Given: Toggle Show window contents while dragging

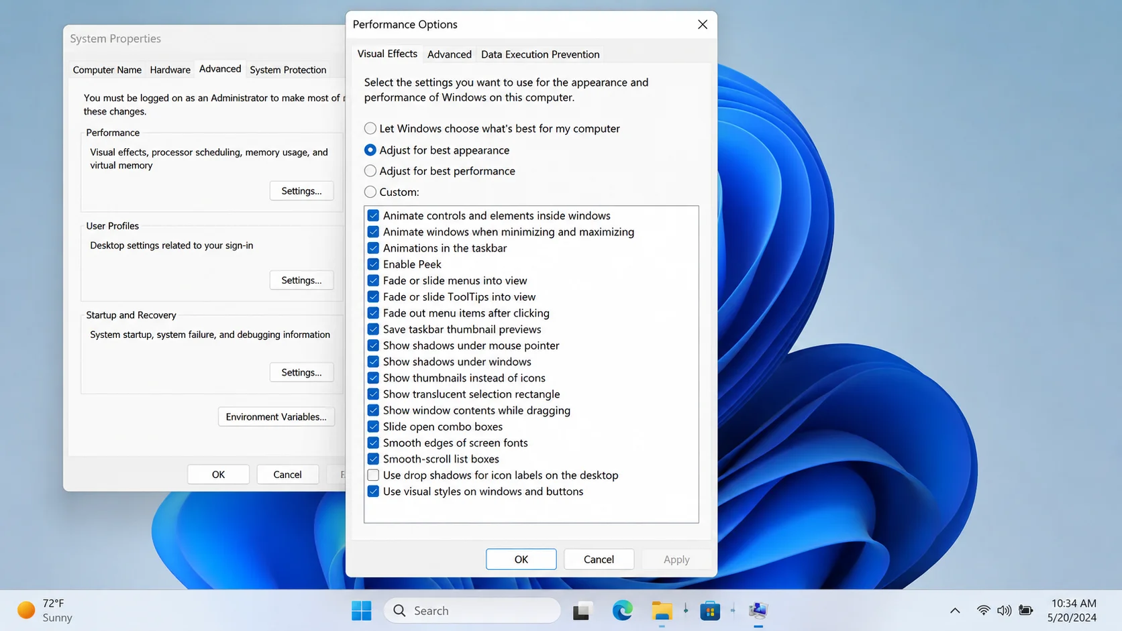Looking at the screenshot, I should [x=373, y=410].
